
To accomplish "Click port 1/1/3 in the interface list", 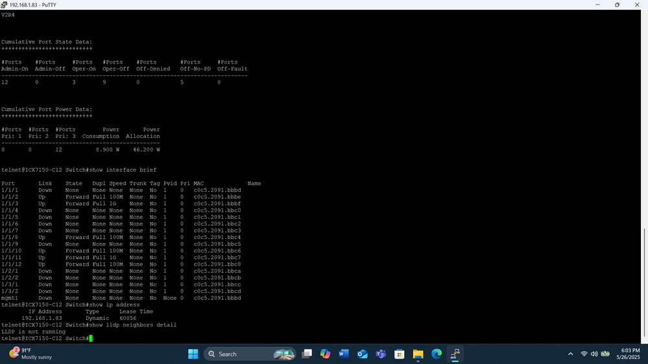I will coord(10,203).
